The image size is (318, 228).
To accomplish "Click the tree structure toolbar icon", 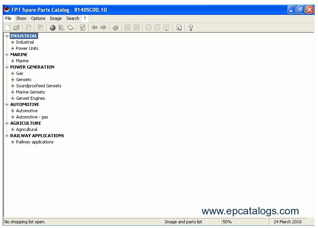I will (x=61, y=28).
